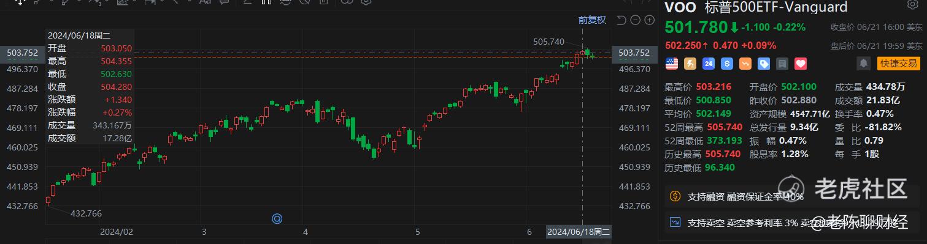This screenshot has height=244, width=927.
Task: Toggle the price alert bell
Action: tap(864, 63)
